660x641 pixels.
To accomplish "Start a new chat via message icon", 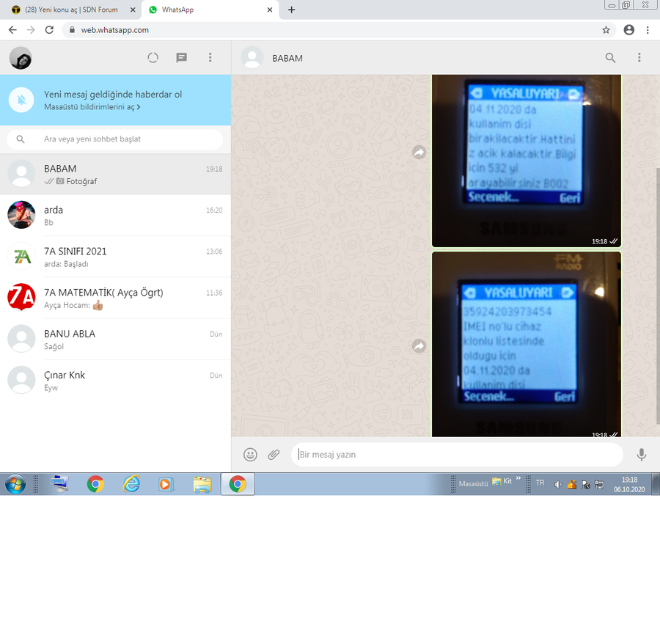I will (182, 58).
